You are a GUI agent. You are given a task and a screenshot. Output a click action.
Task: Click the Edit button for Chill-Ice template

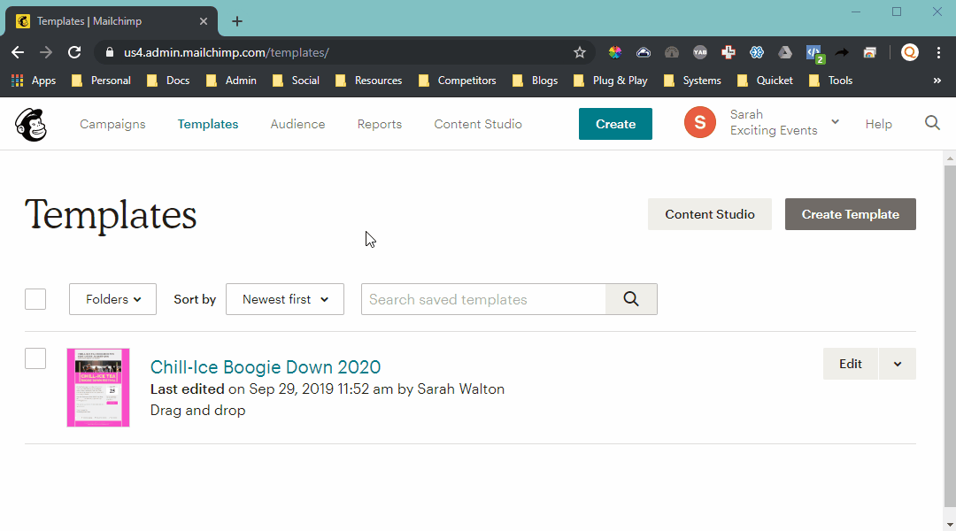[x=851, y=364]
